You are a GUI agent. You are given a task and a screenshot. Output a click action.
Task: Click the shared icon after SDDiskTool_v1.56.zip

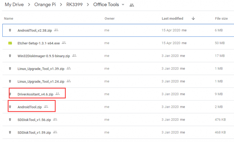pyautogui.click(x=55, y=119)
